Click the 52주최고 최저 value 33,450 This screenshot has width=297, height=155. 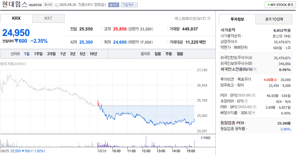(x=274, y=86)
